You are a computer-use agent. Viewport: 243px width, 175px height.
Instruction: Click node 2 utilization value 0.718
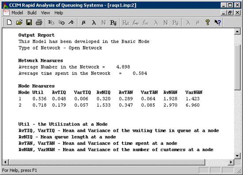coord(39,105)
